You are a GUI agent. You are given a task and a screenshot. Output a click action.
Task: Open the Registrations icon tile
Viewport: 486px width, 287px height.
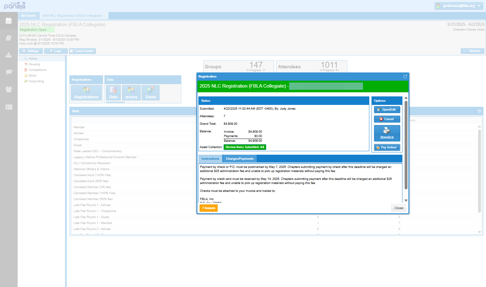pos(86,93)
